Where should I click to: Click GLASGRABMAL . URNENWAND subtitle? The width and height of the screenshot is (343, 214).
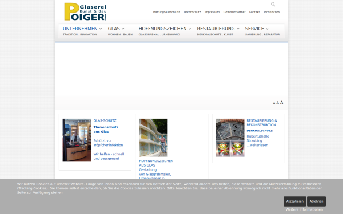(159, 34)
